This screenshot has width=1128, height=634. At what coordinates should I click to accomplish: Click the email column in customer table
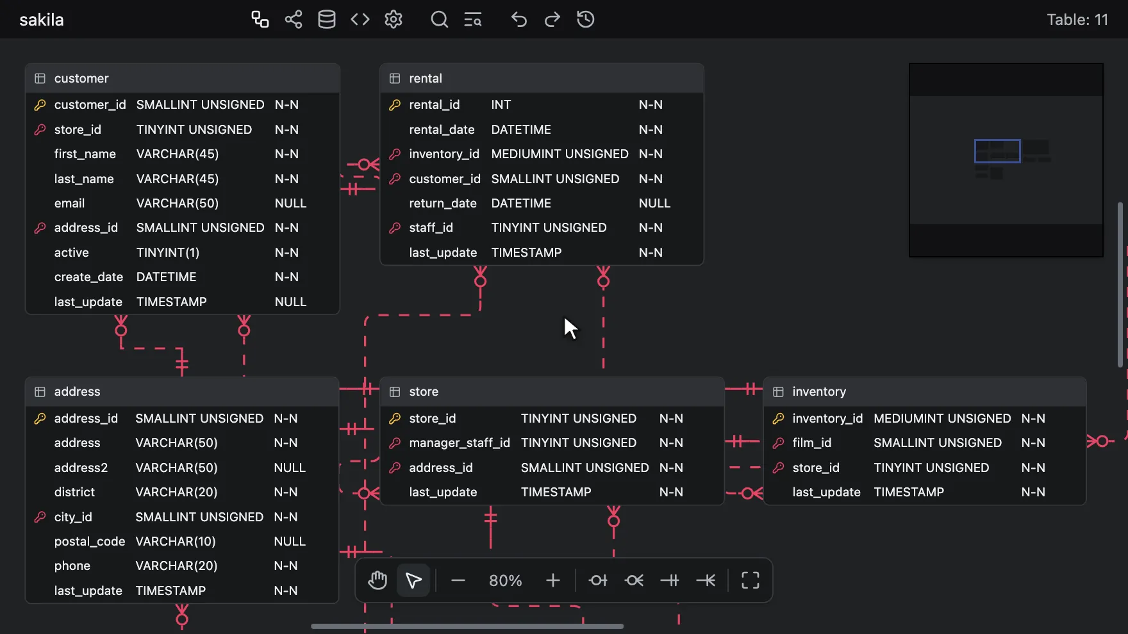pyautogui.click(x=183, y=203)
